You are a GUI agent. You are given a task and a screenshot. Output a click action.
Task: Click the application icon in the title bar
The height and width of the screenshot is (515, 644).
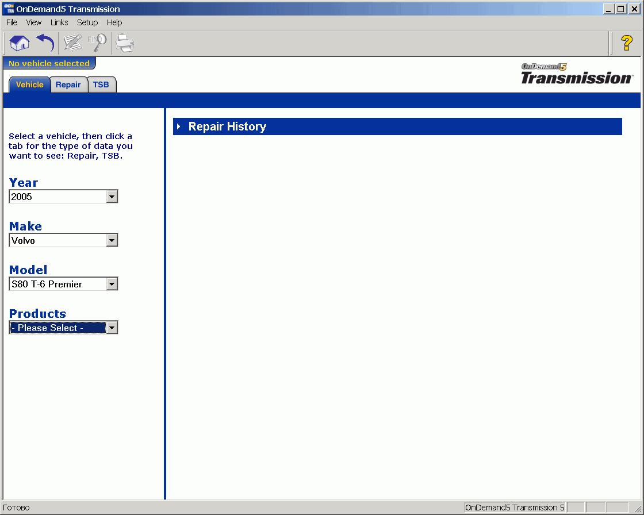(8, 8)
